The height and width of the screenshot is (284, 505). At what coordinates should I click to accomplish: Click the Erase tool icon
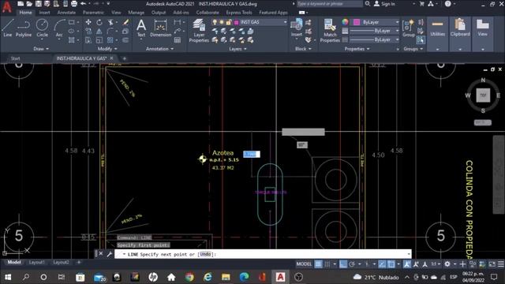(x=125, y=22)
